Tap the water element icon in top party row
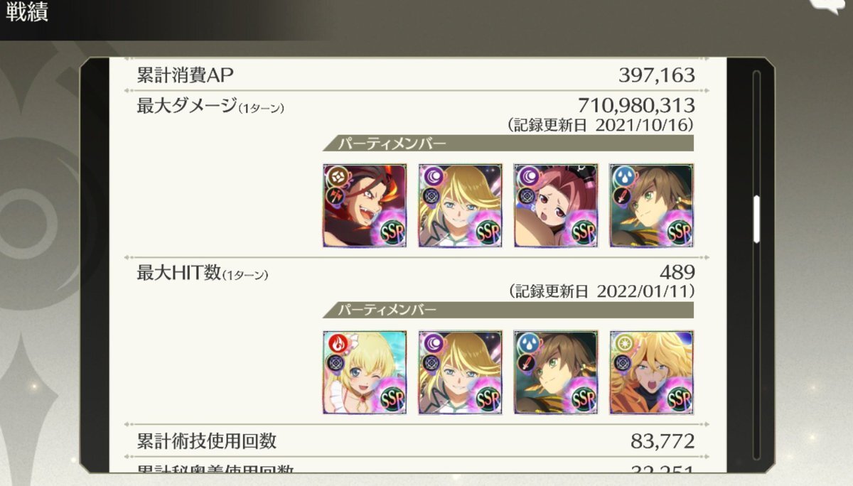Image resolution: width=853 pixels, height=486 pixels. click(x=622, y=176)
